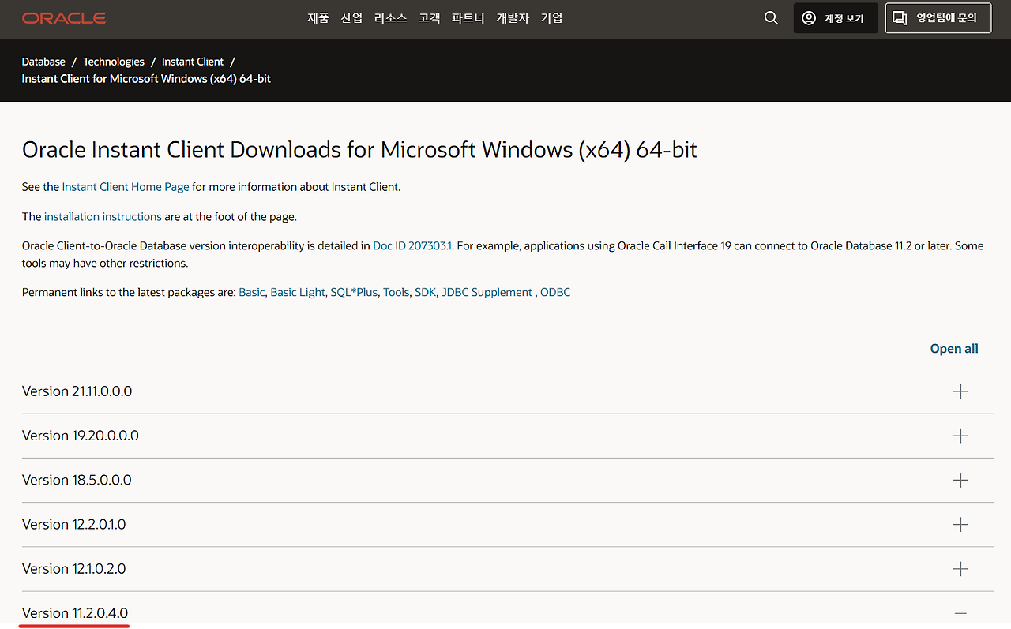Follow the installation instructions link
This screenshot has width=1011, height=629.
[x=103, y=216]
